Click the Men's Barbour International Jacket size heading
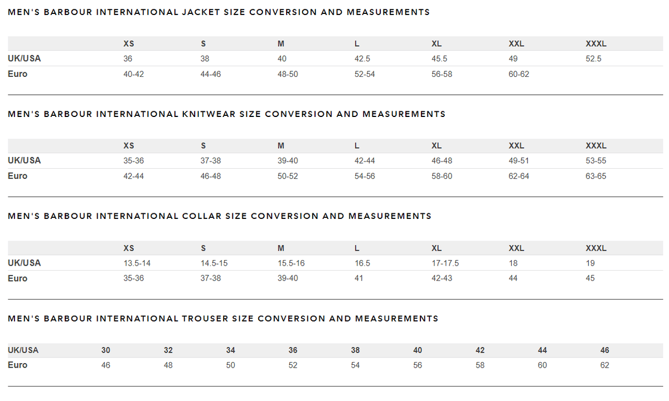Image resolution: width=669 pixels, height=401 pixels. point(219,12)
